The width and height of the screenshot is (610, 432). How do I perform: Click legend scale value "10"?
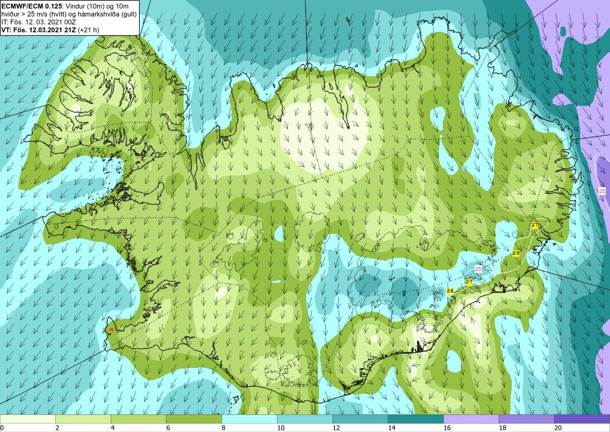point(281,428)
